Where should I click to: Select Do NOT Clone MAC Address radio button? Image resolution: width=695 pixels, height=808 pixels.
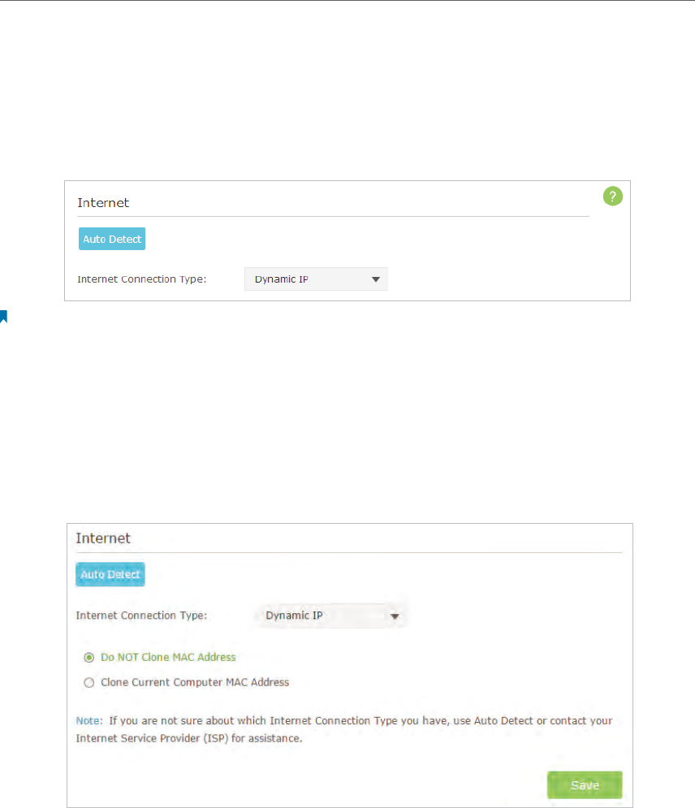(89, 658)
